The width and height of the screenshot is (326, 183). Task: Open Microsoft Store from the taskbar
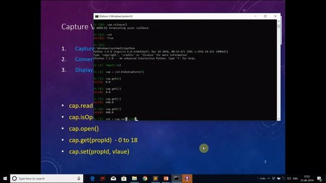(124, 178)
